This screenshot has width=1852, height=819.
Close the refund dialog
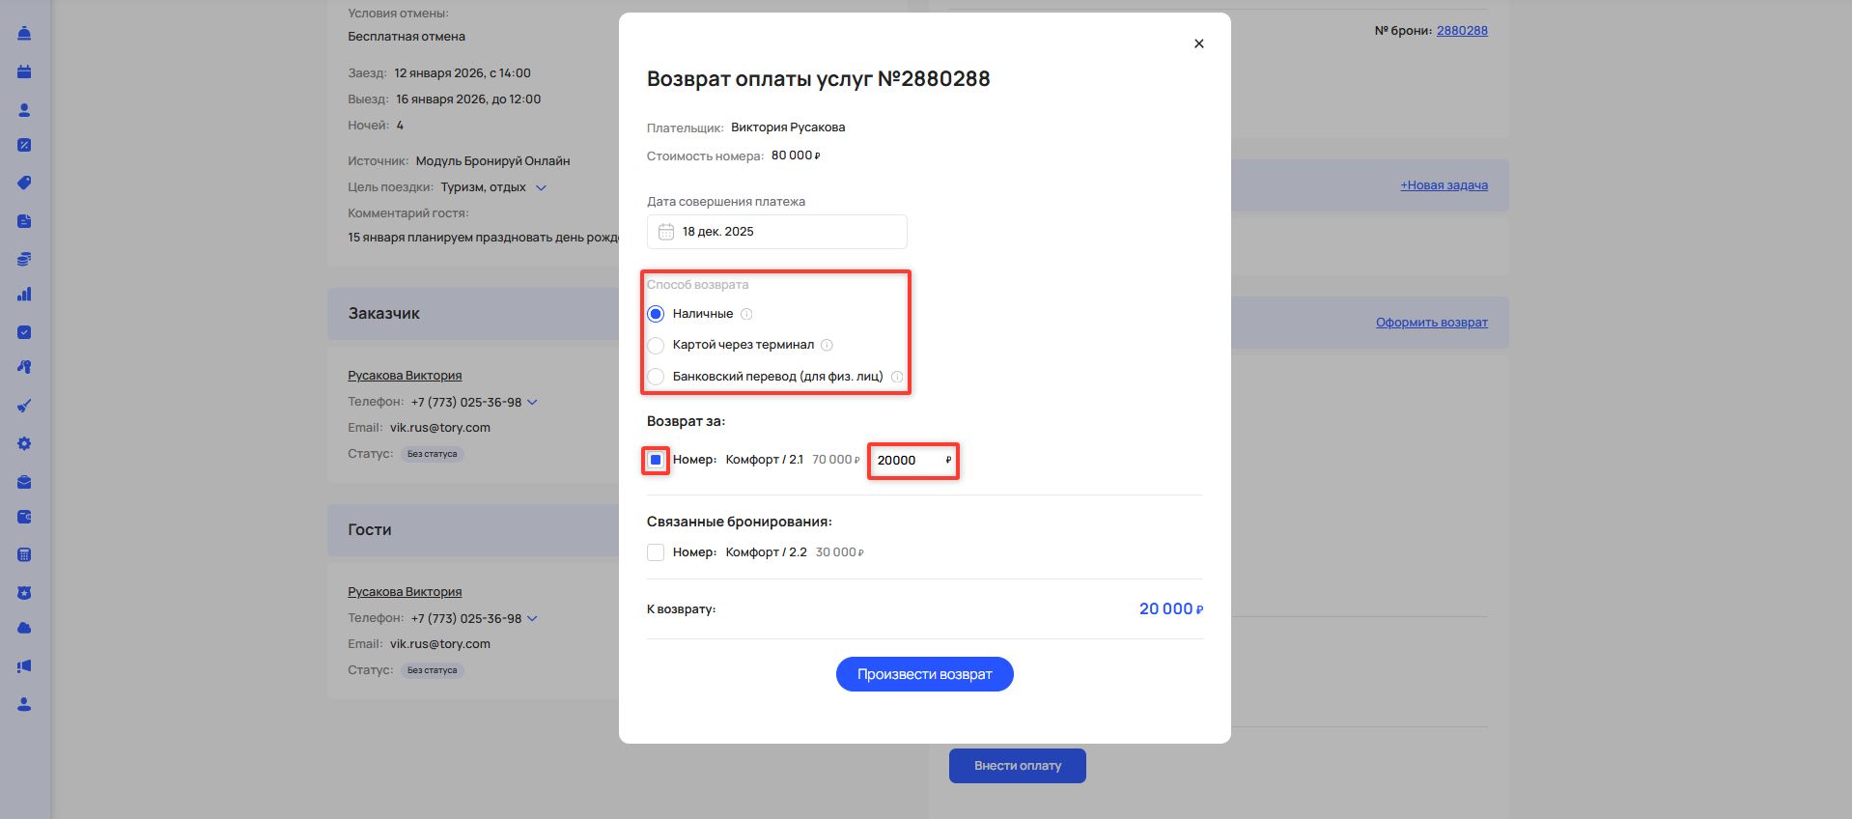1198,43
